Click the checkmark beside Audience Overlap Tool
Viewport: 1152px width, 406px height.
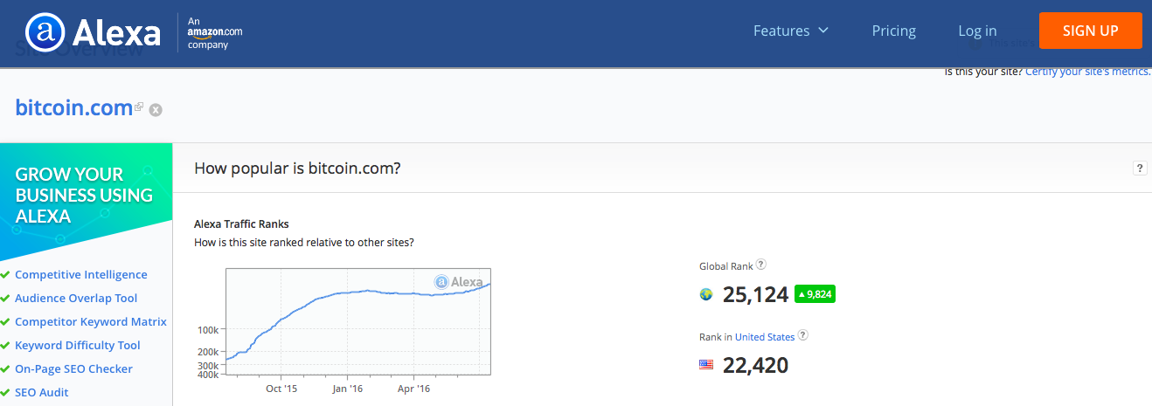coord(5,298)
